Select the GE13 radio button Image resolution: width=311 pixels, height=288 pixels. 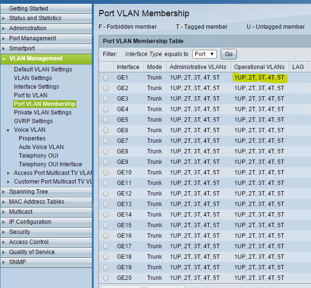(106, 204)
